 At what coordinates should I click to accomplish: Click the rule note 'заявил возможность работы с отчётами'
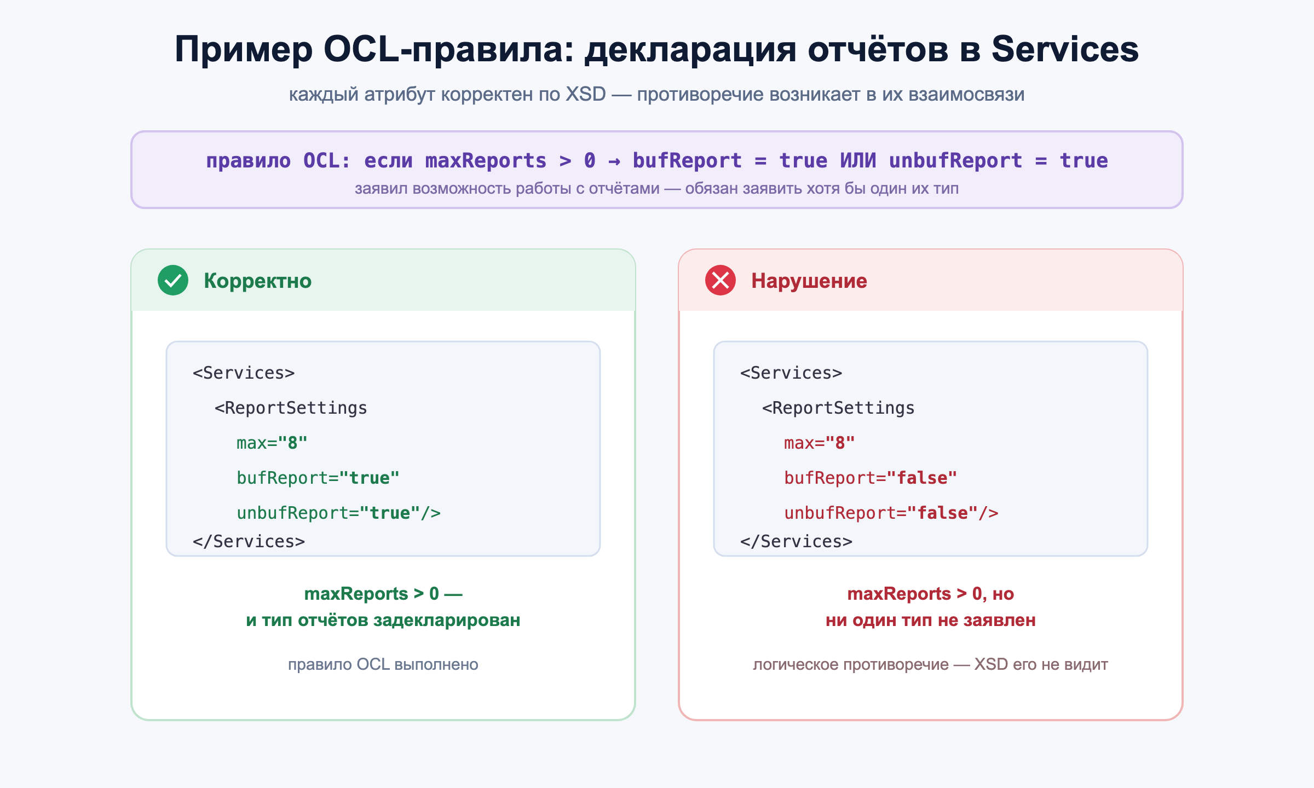508,188
